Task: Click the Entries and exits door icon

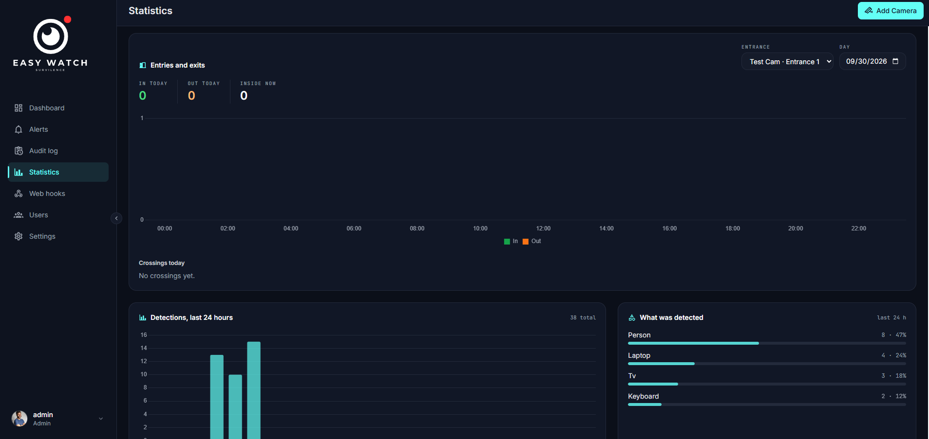Action: [x=143, y=65]
